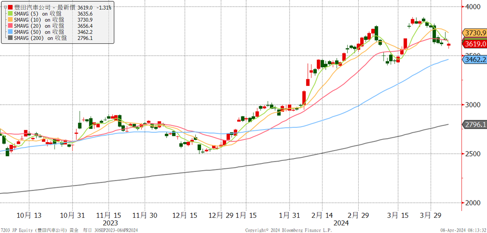Click the -1.31% change in the legend

[103, 7]
